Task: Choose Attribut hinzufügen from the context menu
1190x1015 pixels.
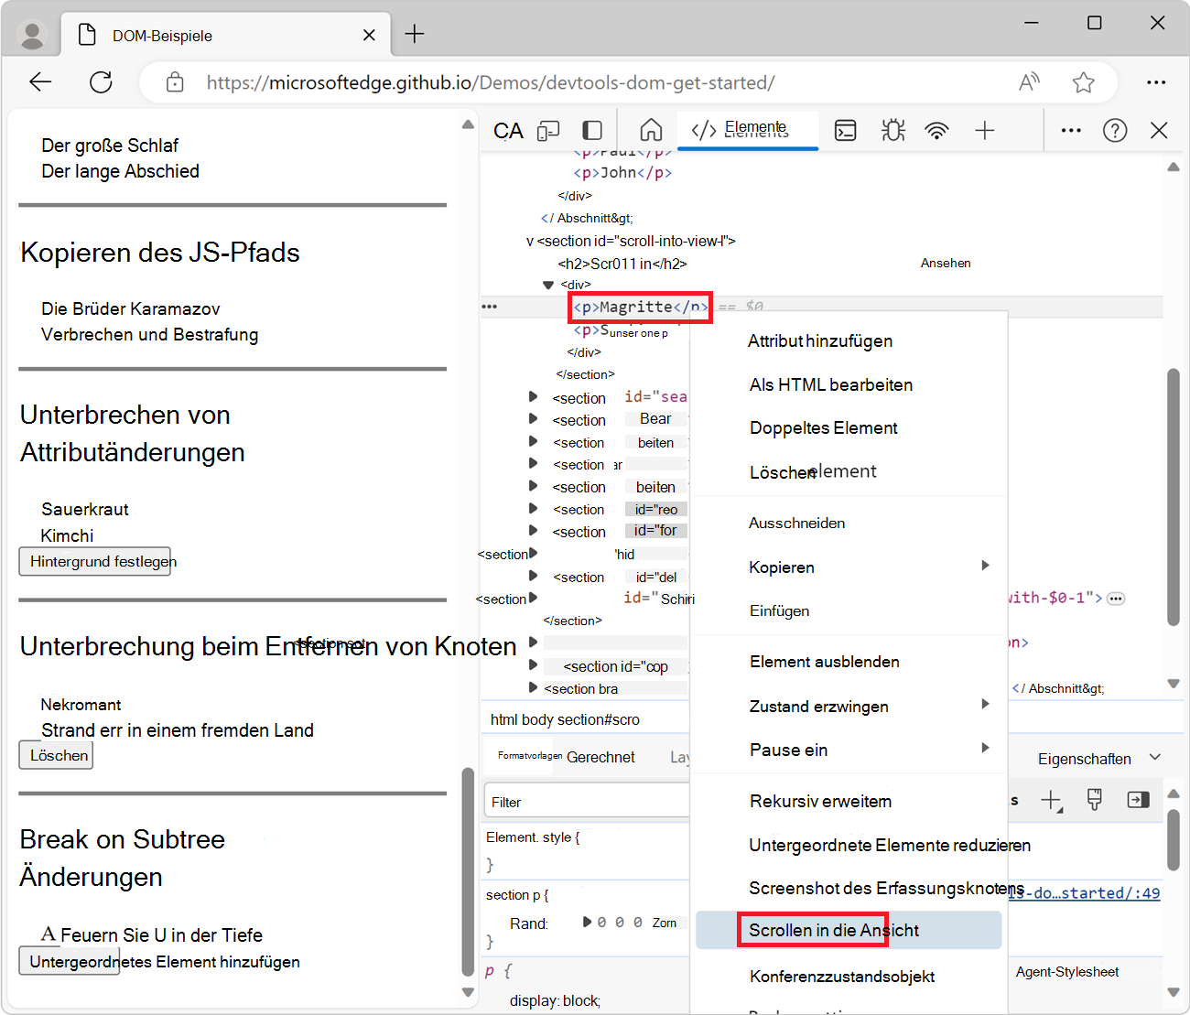Action: 820,340
